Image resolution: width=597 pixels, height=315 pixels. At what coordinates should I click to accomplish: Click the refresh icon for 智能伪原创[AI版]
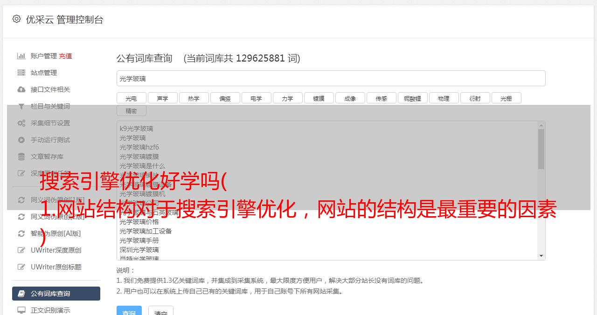coord(21,233)
